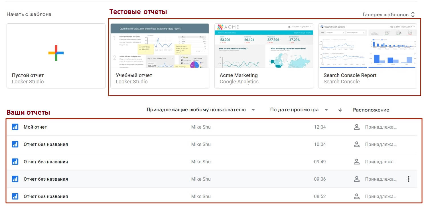Open the Acme Marketing template thumbnail

[x=264, y=46]
